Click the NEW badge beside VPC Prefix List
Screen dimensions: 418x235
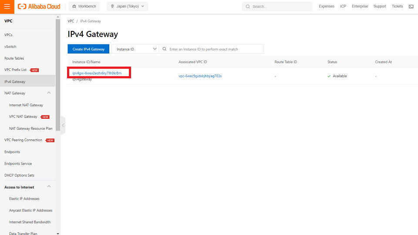[x=34, y=70]
